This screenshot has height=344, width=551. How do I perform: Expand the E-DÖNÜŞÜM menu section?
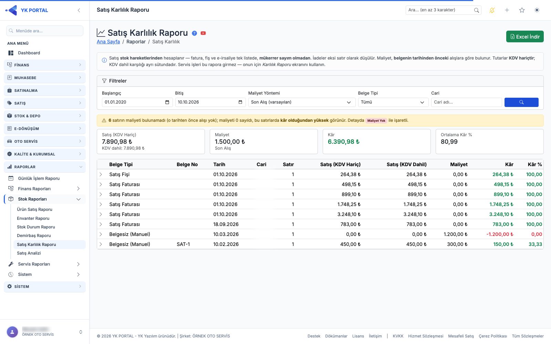tap(45, 129)
